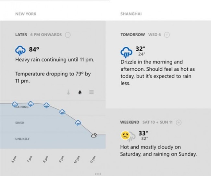Select the wind lines graph icon

point(92,92)
